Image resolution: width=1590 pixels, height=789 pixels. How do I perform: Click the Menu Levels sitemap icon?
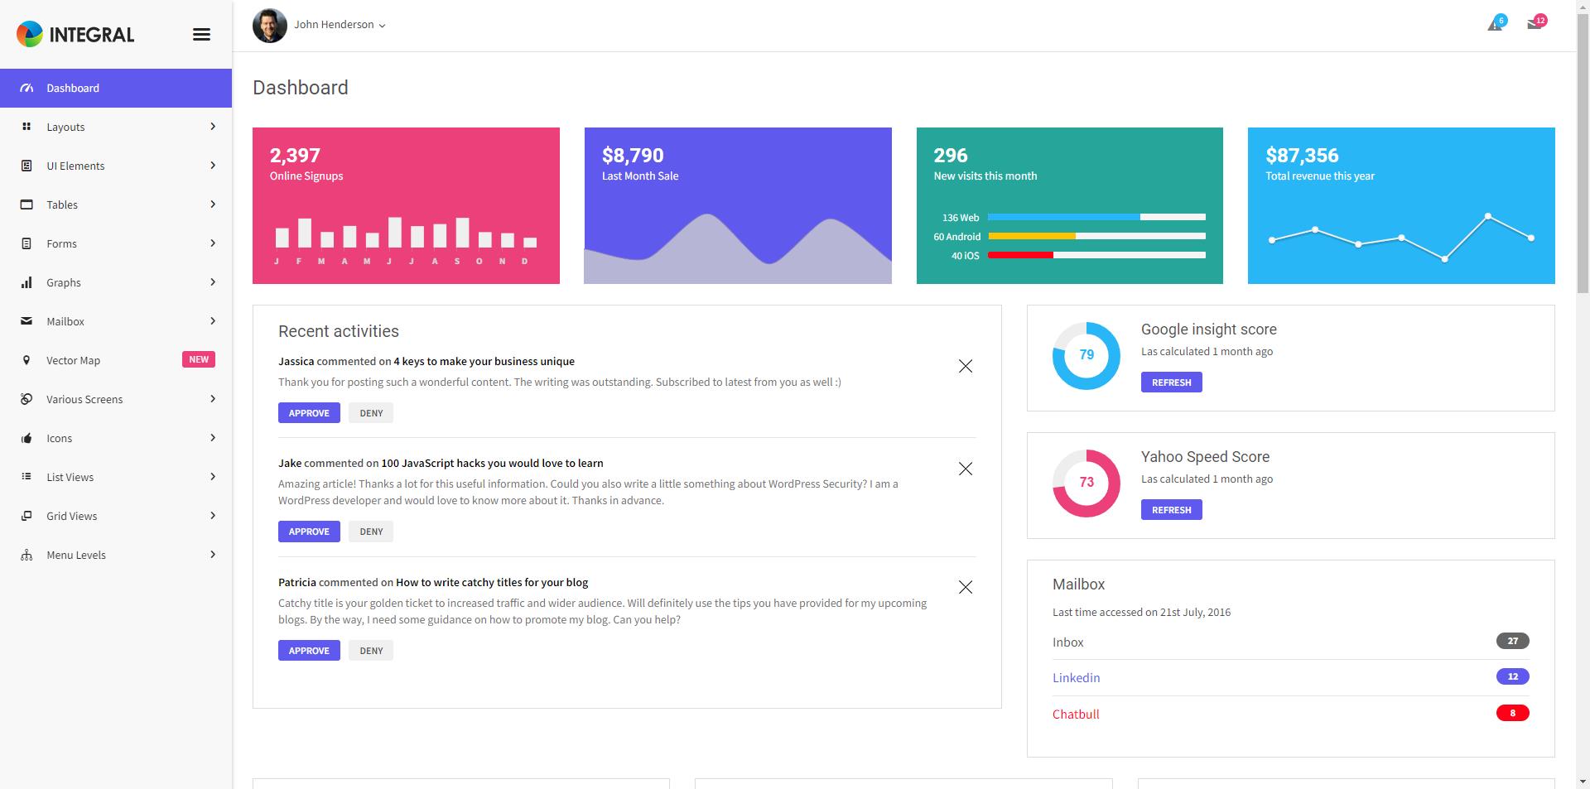[x=26, y=555]
